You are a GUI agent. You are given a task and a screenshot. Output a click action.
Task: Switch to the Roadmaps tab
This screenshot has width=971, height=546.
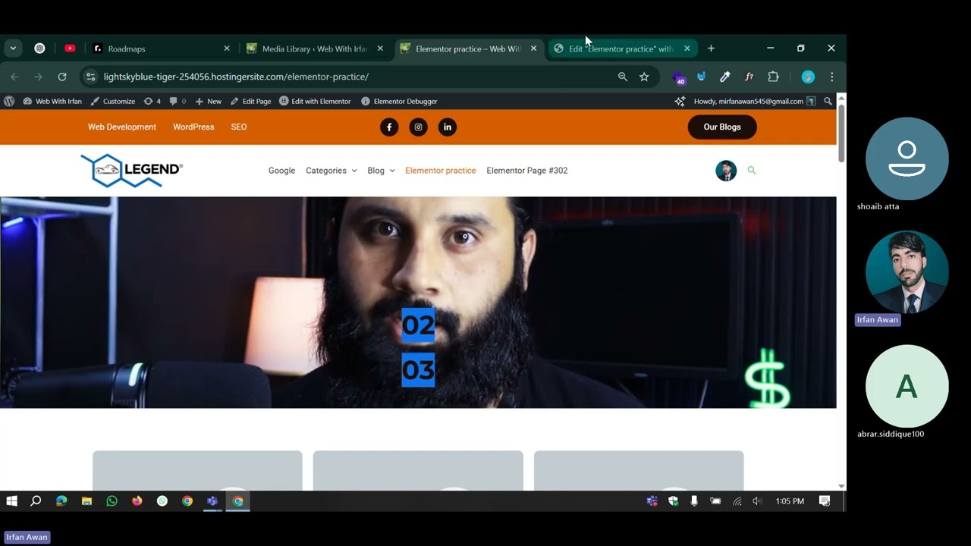tap(162, 49)
